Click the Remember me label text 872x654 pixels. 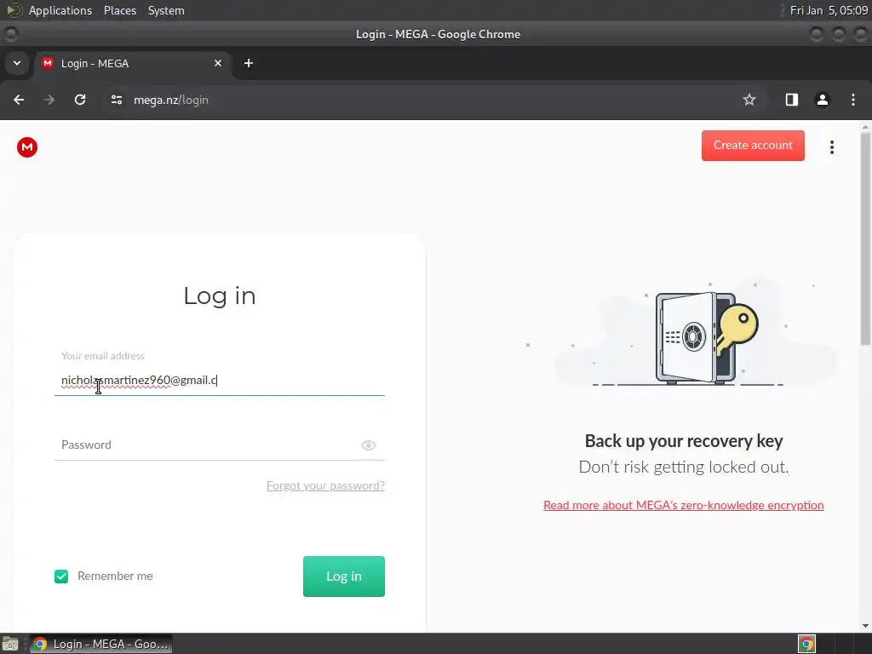[115, 577]
